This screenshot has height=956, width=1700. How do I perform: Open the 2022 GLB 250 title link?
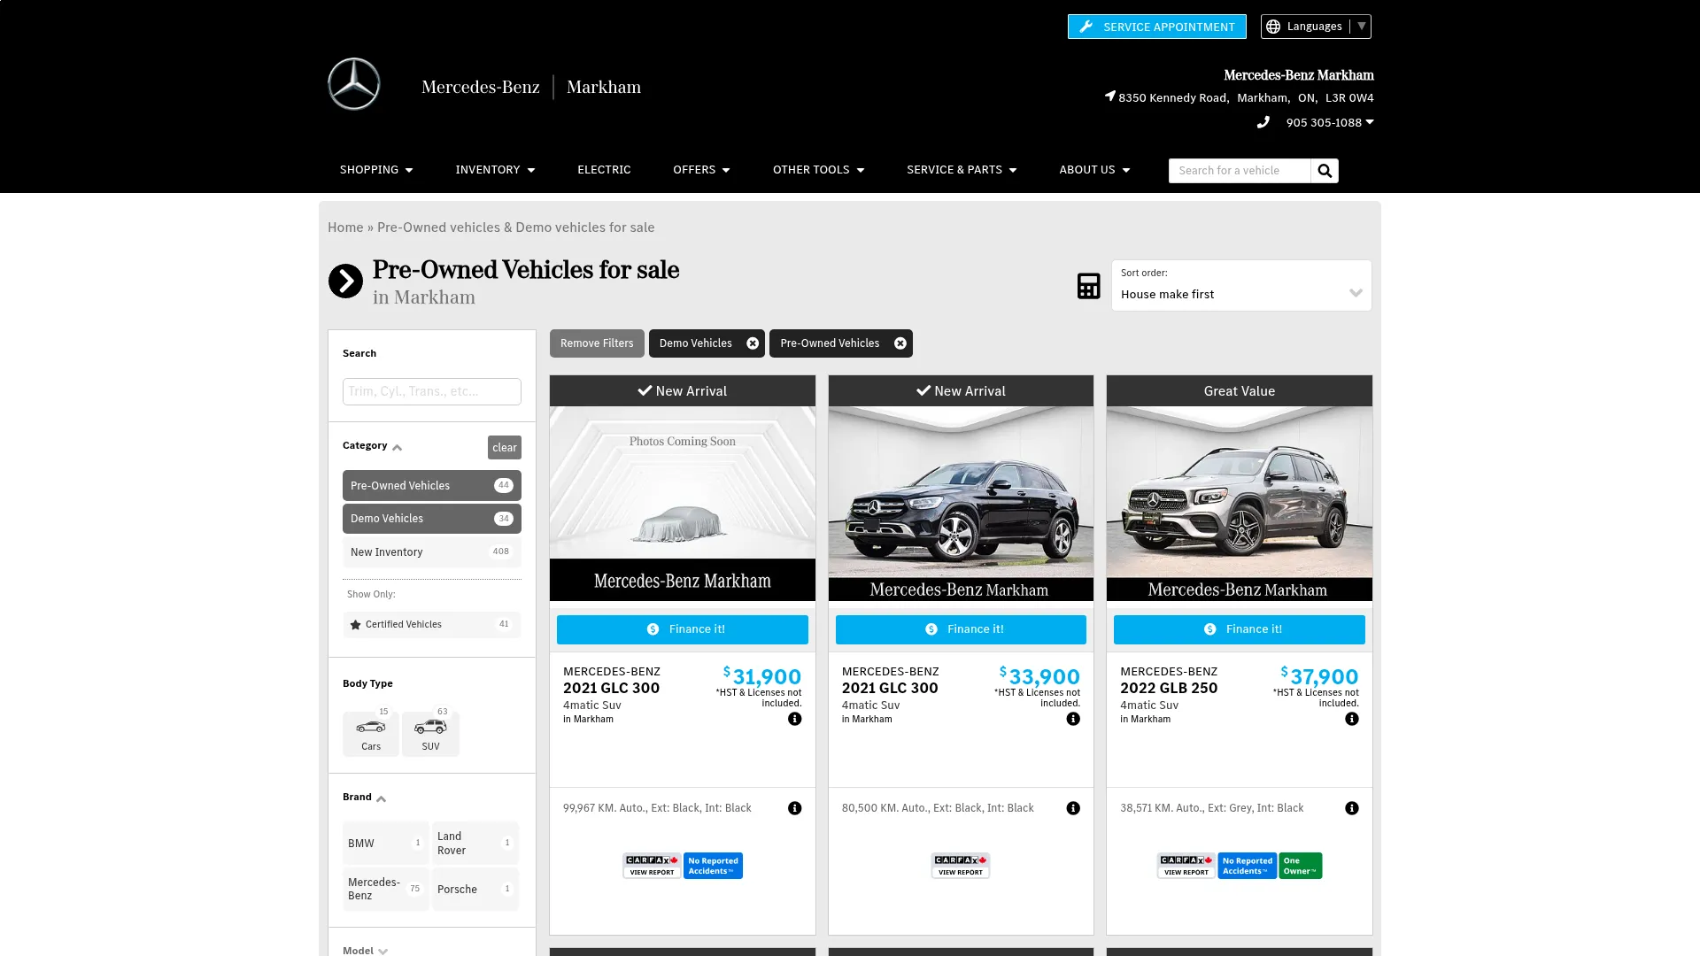(x=1169, y=689)
